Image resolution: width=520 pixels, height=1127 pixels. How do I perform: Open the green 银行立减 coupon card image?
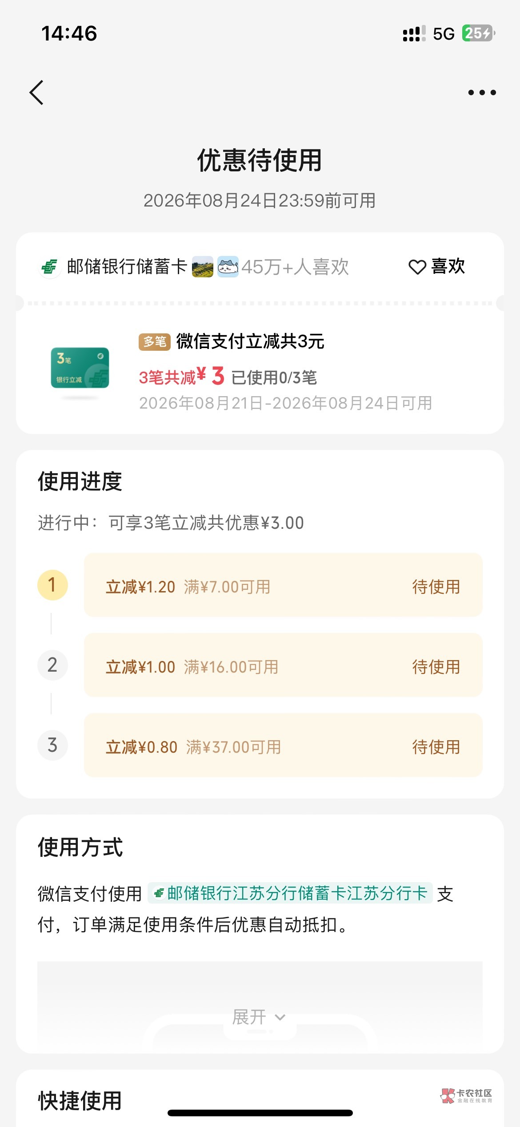tap(80, 368)
